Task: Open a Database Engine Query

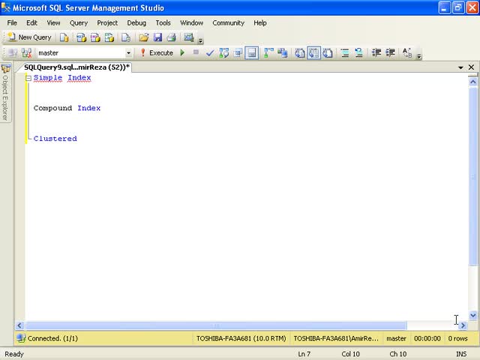Action: point(64,37)
